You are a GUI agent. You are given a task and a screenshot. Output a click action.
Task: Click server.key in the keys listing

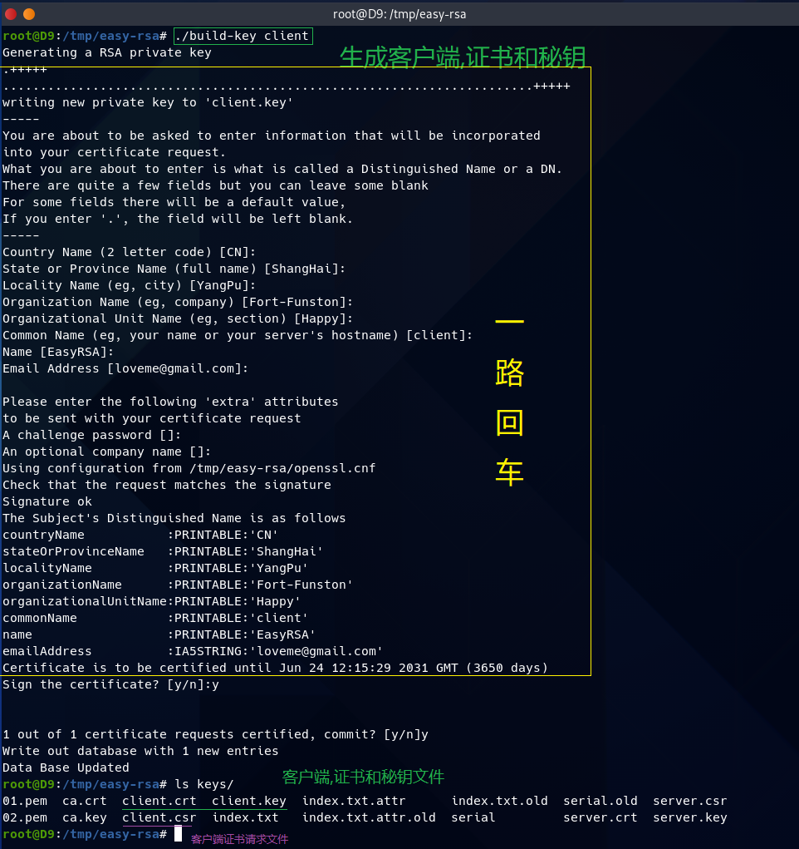pos(689,817)
